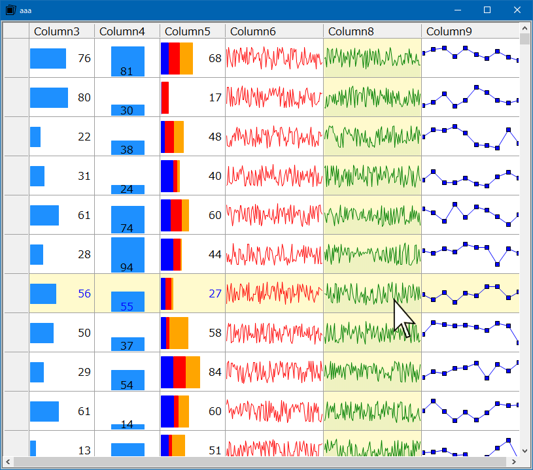Select the Column4 bar cell labeled 24

127,176
